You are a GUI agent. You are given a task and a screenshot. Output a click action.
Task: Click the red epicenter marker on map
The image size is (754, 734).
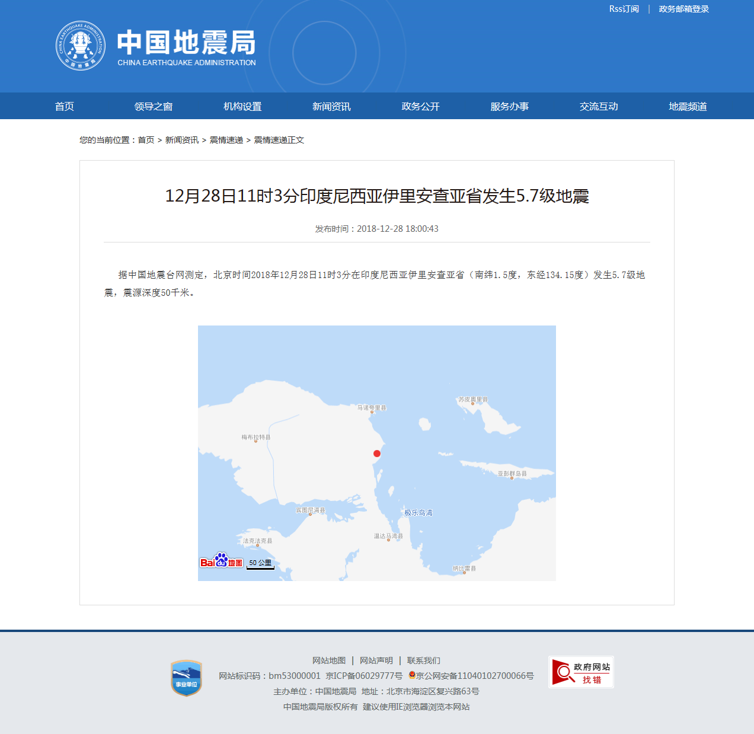pyautogui.click(x=377, y=454)
